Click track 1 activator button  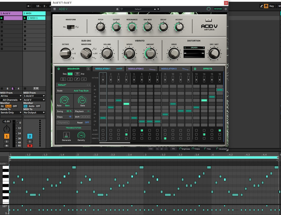[7, 136]
